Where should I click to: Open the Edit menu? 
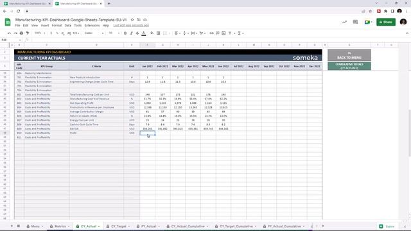click(x=26, y=26)
